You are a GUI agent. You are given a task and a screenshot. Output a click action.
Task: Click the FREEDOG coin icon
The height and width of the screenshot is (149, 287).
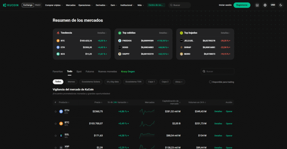coord(120,41)
